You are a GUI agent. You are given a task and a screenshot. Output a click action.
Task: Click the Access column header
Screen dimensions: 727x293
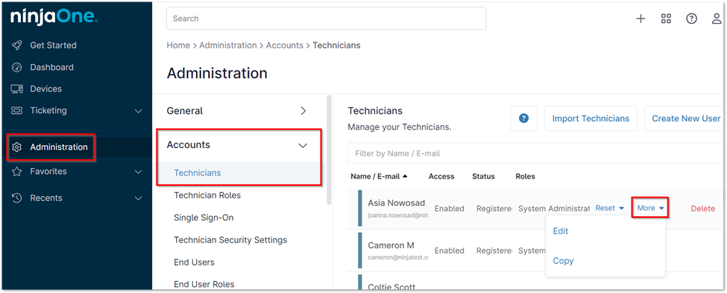[441, 176]
